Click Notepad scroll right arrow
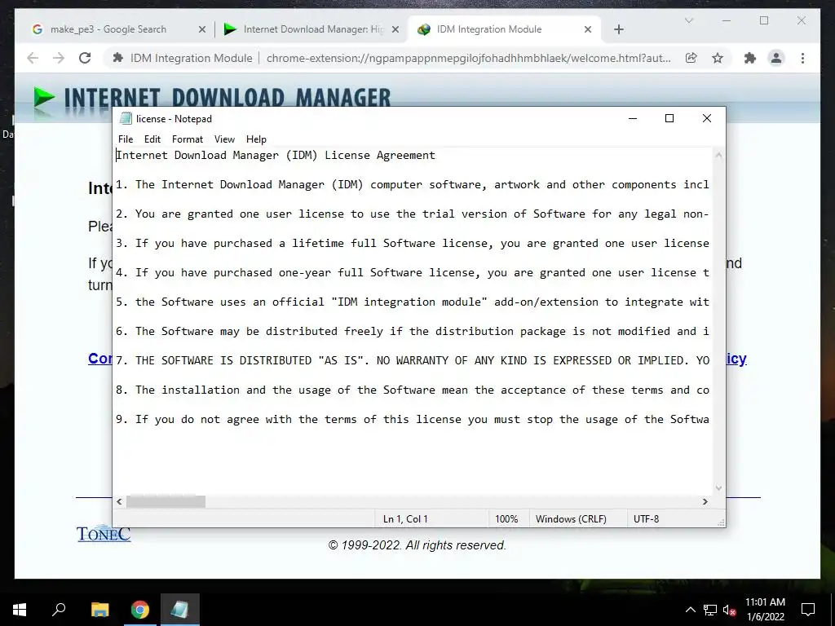The image size is (835, 626). 705,501
